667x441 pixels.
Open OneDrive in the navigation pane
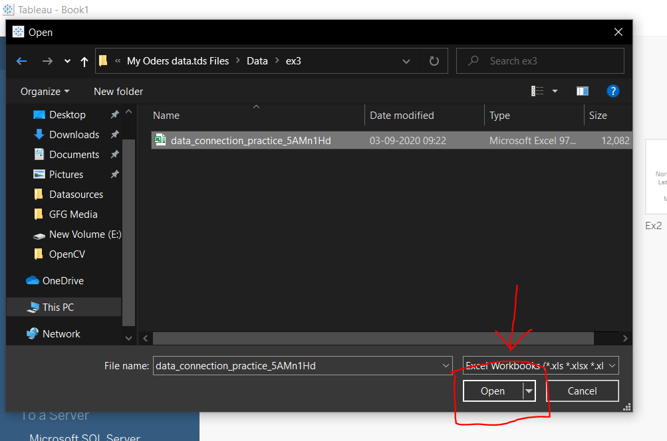pos(63,281)
